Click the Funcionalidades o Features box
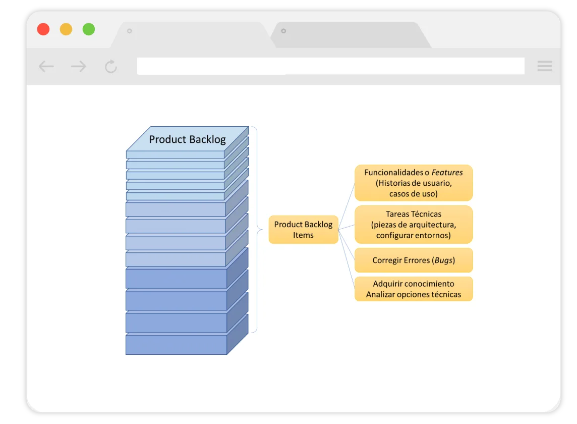 414,183
